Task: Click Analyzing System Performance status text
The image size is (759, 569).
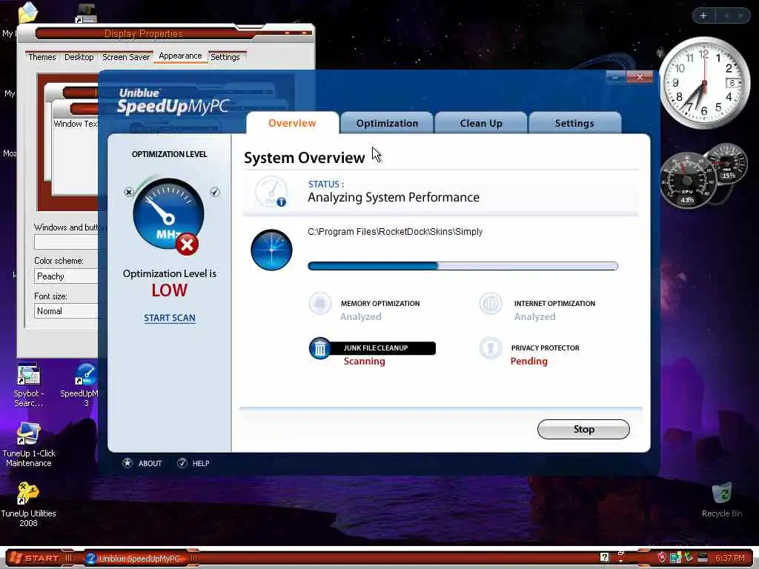Action: tap(394, 197)
